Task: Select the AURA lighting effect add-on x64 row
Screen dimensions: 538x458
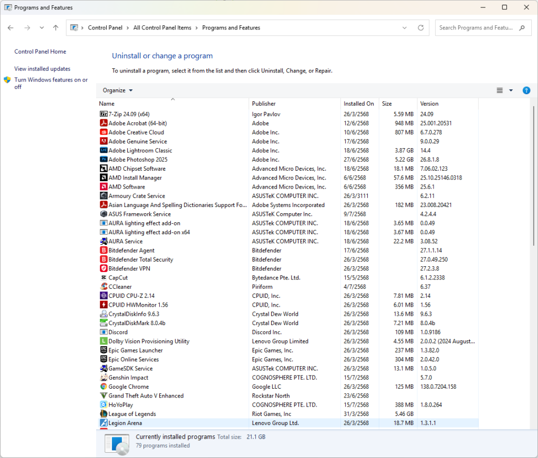Action: pos(287,232)
